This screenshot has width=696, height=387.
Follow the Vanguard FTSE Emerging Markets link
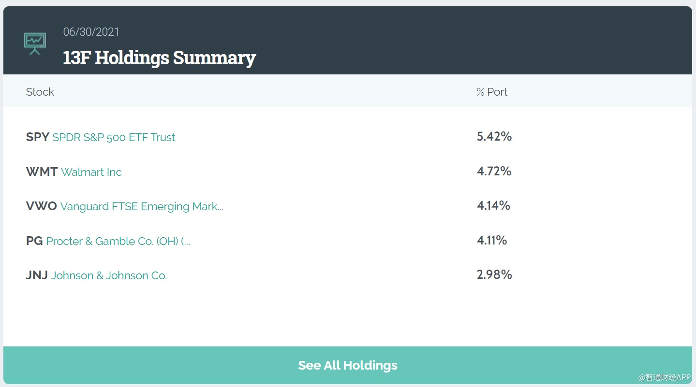(x=142, y=206)
